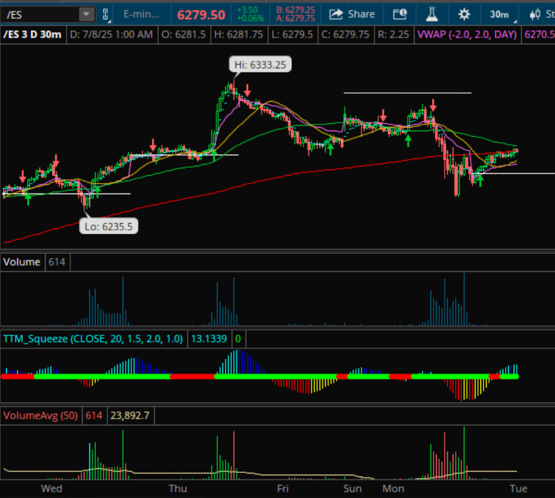
Task: Click the VolumeAvg value 23,892.7
Action: coord(130,415)
